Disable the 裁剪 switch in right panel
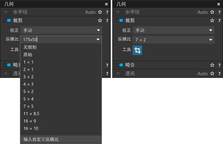This screenshot has height=144, width=223. click(120, 20)
